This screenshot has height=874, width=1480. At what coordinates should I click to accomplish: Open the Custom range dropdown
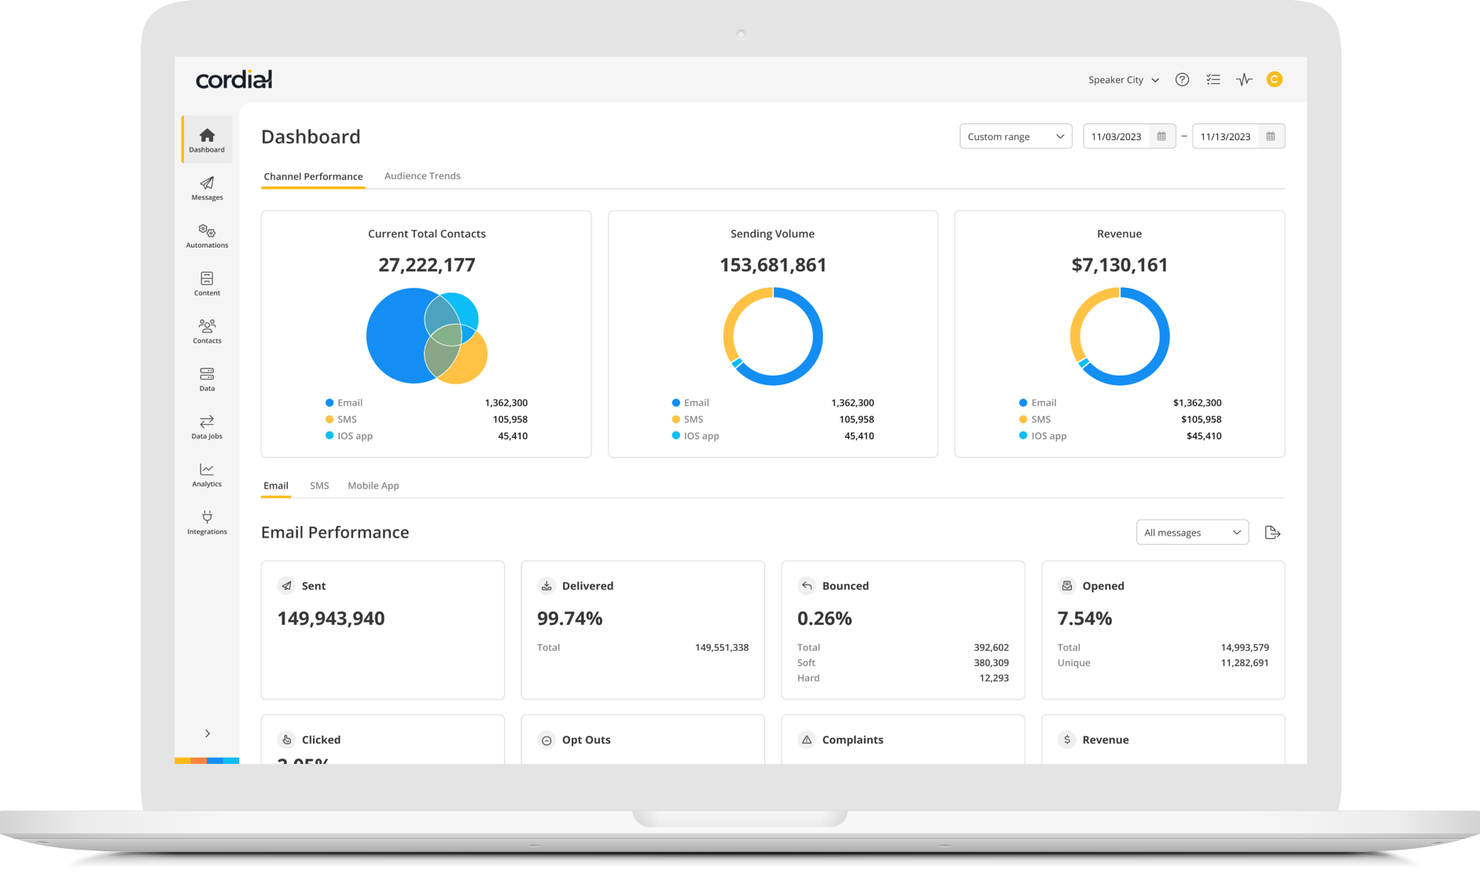(x=1015, y=136)
